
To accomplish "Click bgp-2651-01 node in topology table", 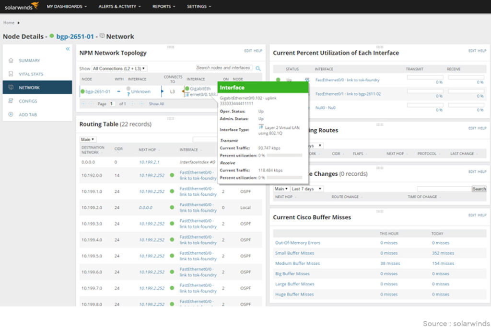I will pos(98,91).
